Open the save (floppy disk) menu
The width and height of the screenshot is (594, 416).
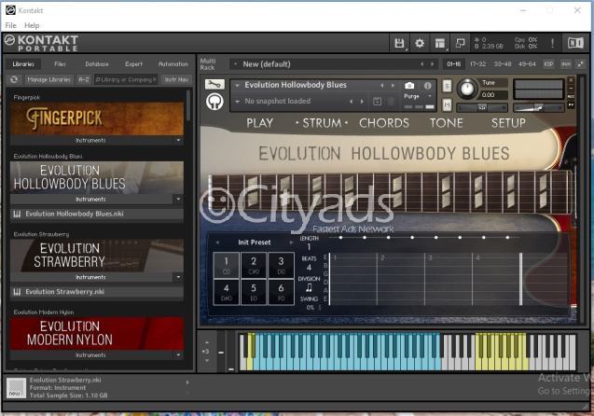(399, 43)
